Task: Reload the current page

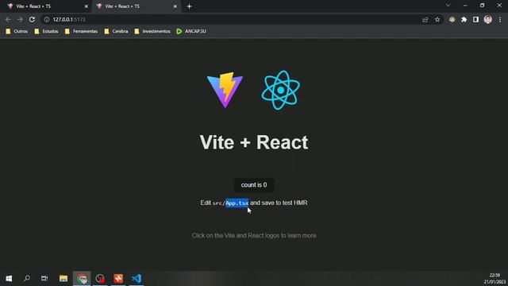Action: [32, 19]
